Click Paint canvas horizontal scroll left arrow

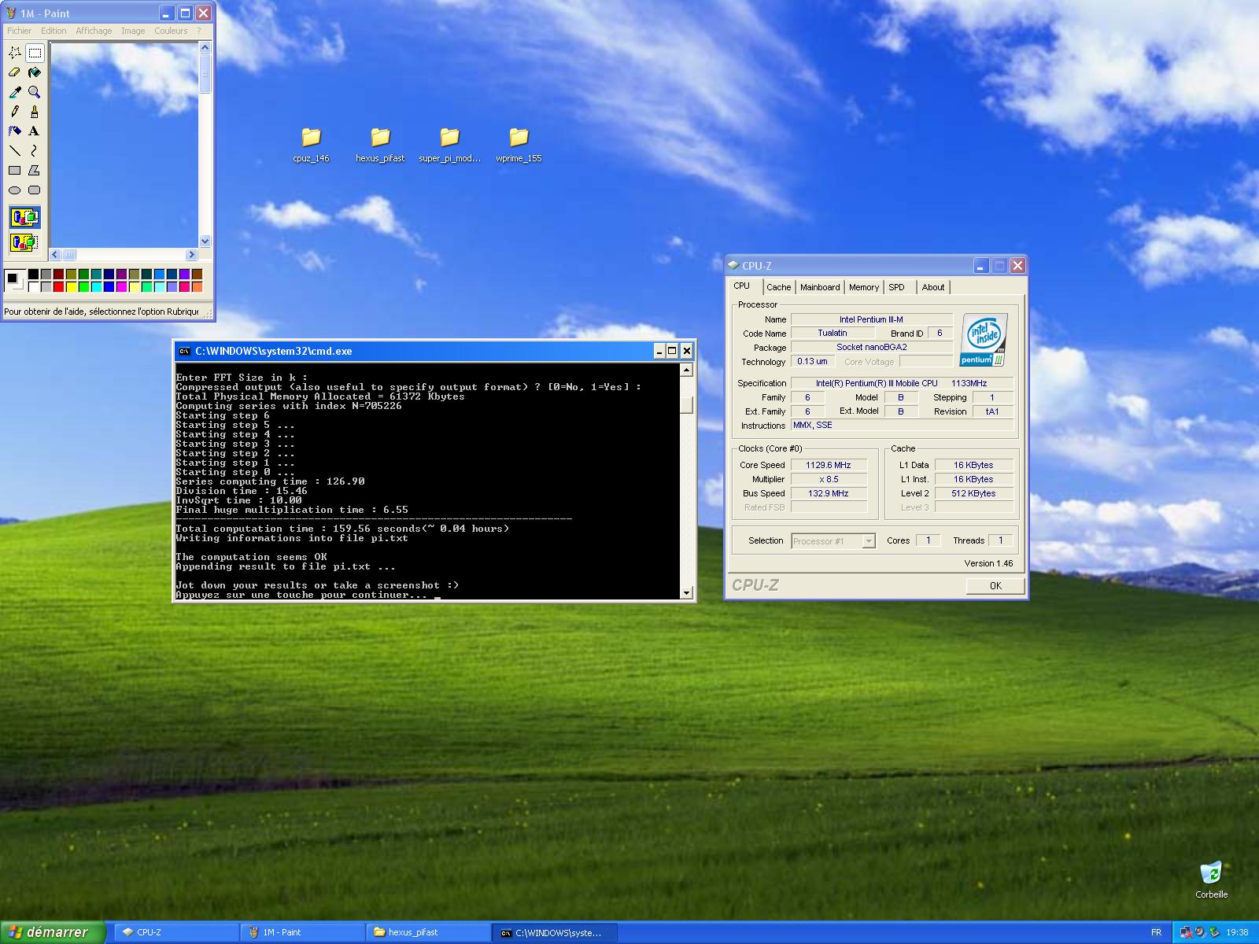(x=55, y=255)
